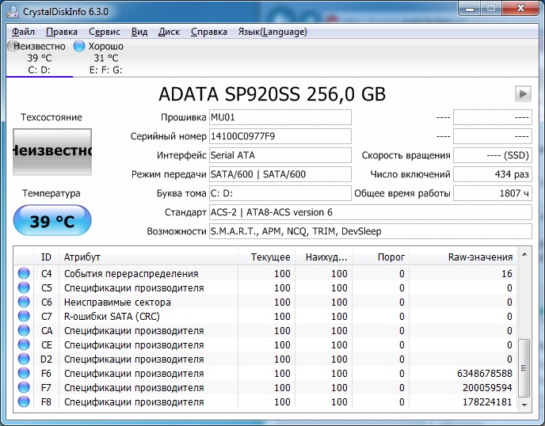
Task: Click the blue status orb for disk E: F: G:
Action: (x=79, y=46)
